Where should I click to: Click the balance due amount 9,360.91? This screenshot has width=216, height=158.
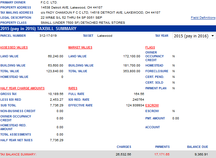201,155
